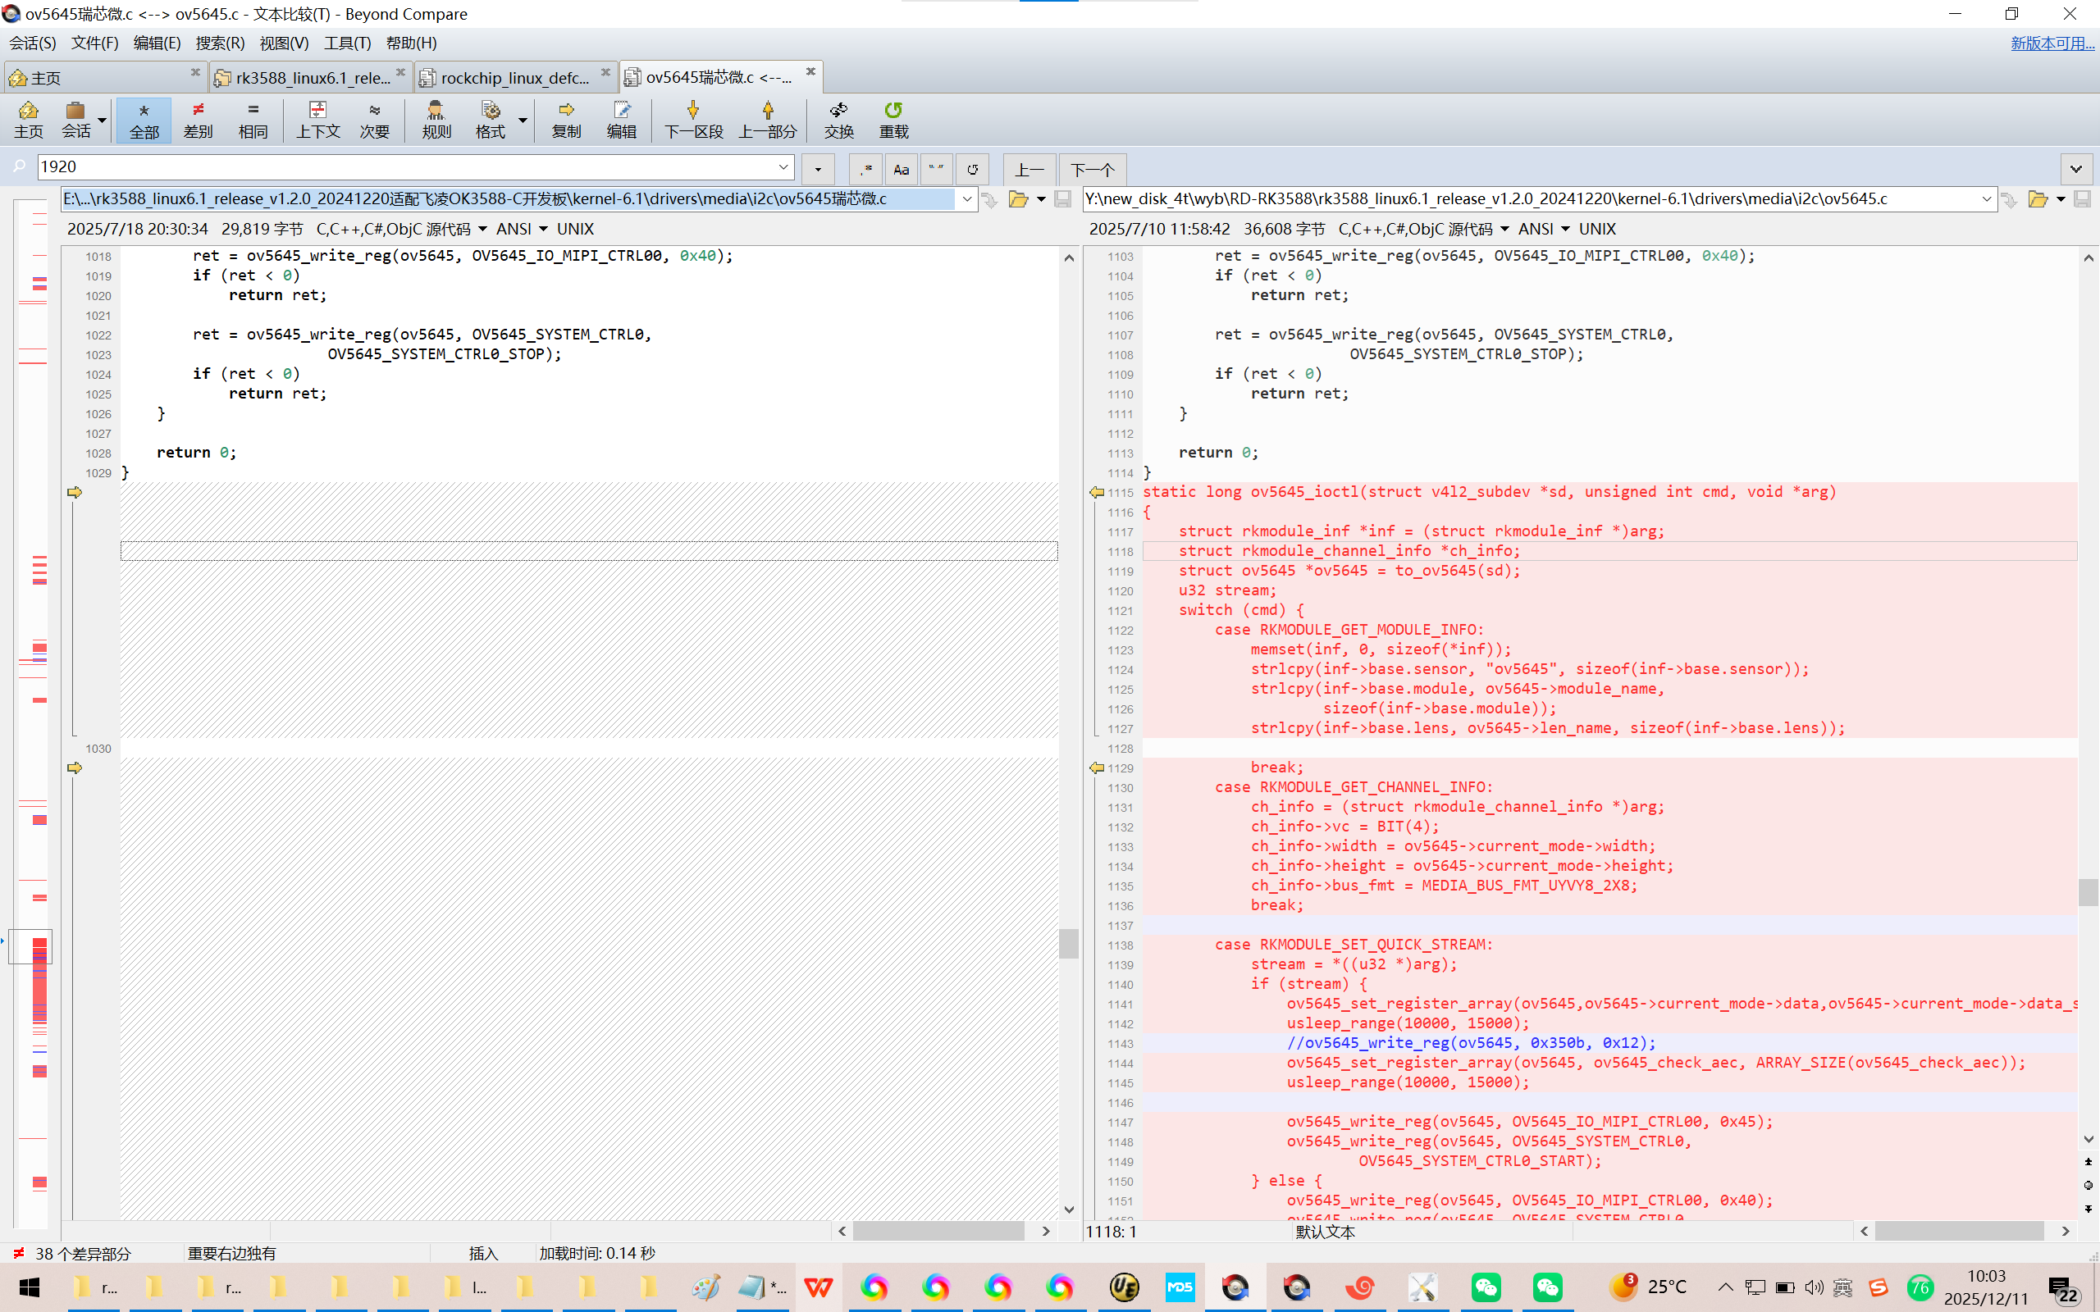Toggle match case Aa search option
Image resolution: width=2100 pixels, height=1312 pixels.
tap(901, 169)
